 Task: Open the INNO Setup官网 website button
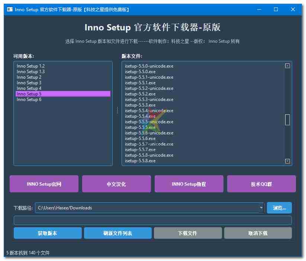44,184
